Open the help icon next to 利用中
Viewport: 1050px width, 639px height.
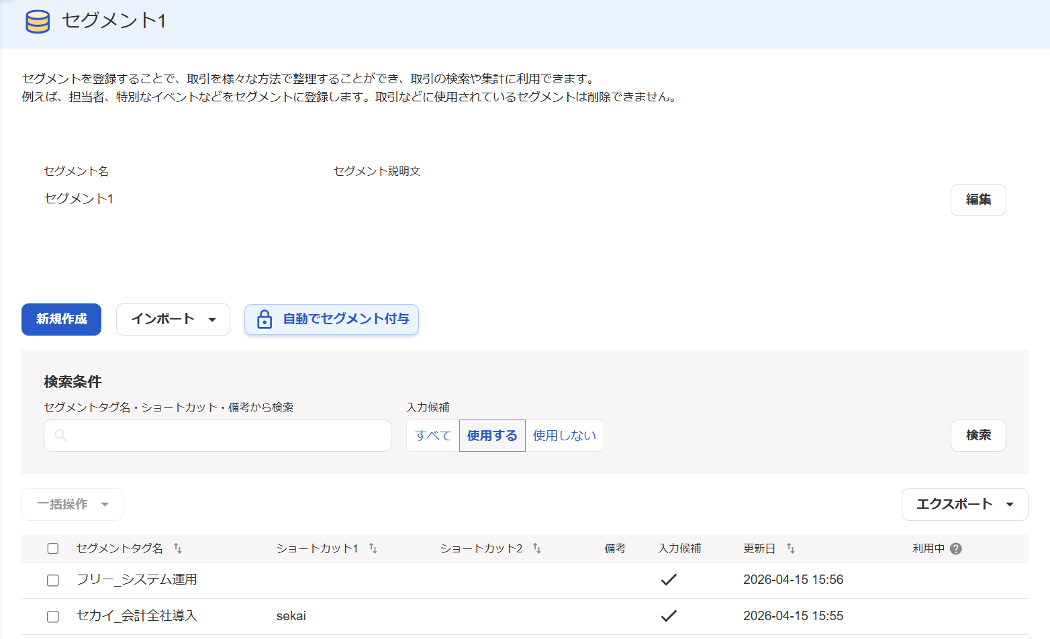(x=956, y=548)
